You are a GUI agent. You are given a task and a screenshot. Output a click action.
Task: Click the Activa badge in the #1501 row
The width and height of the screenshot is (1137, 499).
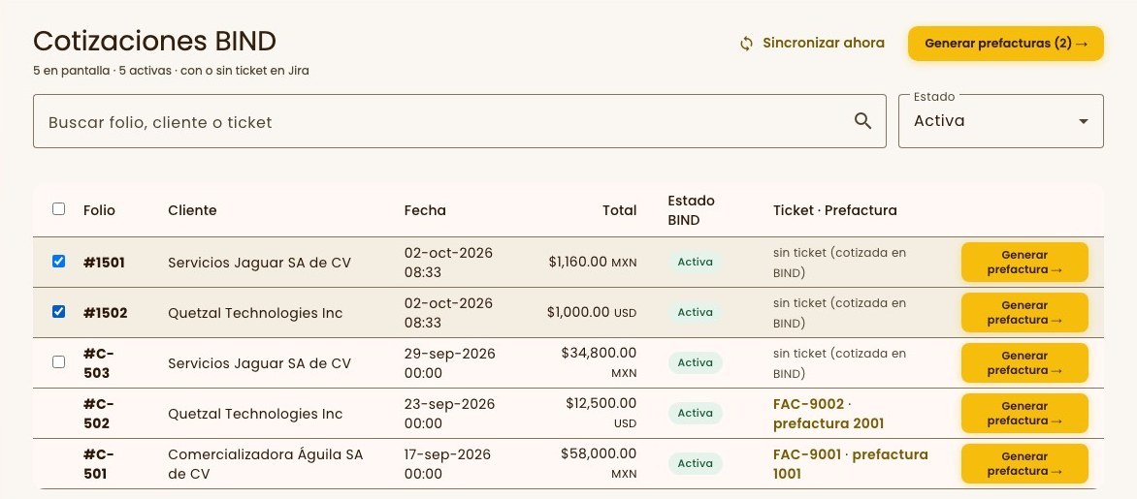695,263
